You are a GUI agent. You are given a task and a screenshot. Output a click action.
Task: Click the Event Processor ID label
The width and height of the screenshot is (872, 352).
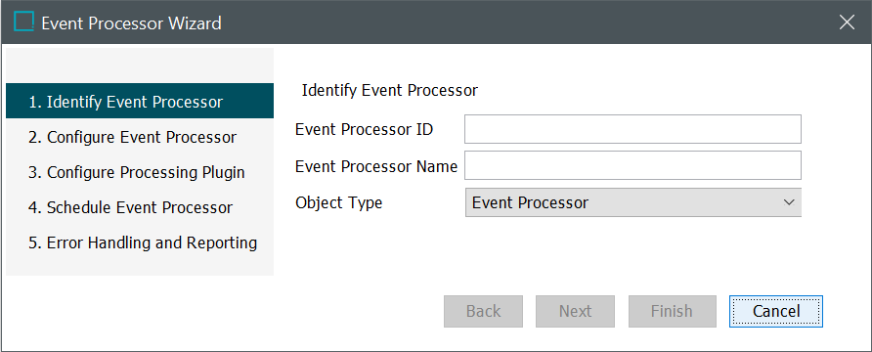[x=365, y=130]
